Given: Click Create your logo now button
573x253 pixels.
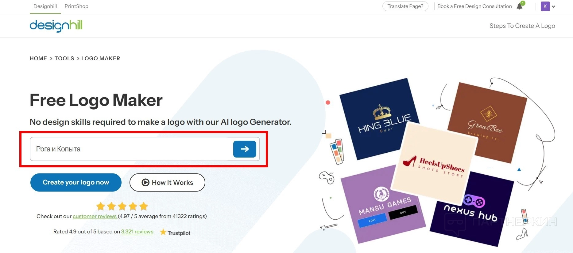Looking at the screenshot, I should point(76,182).
